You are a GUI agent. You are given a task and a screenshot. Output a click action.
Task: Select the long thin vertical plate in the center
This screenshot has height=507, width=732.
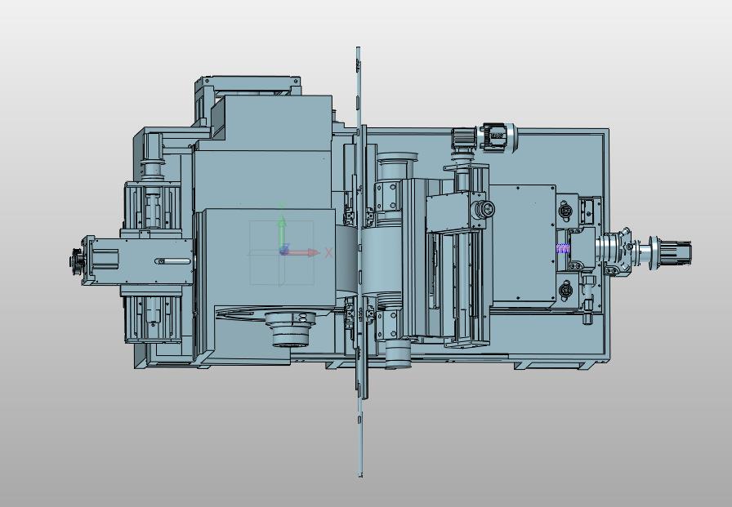(359, 261)
